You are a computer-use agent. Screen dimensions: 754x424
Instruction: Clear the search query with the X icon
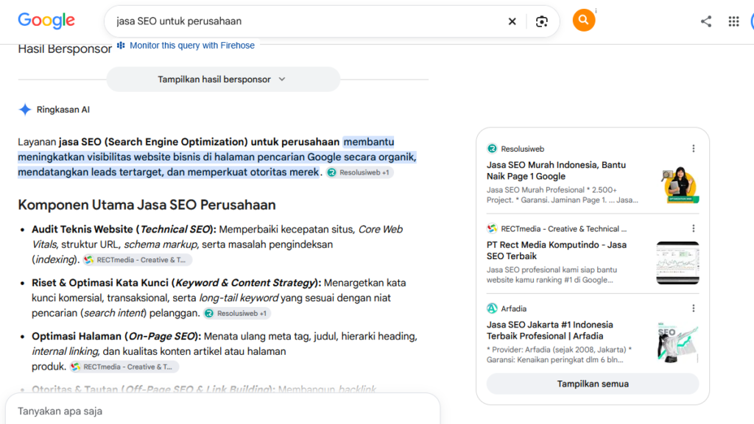click(x=512, y=21)
